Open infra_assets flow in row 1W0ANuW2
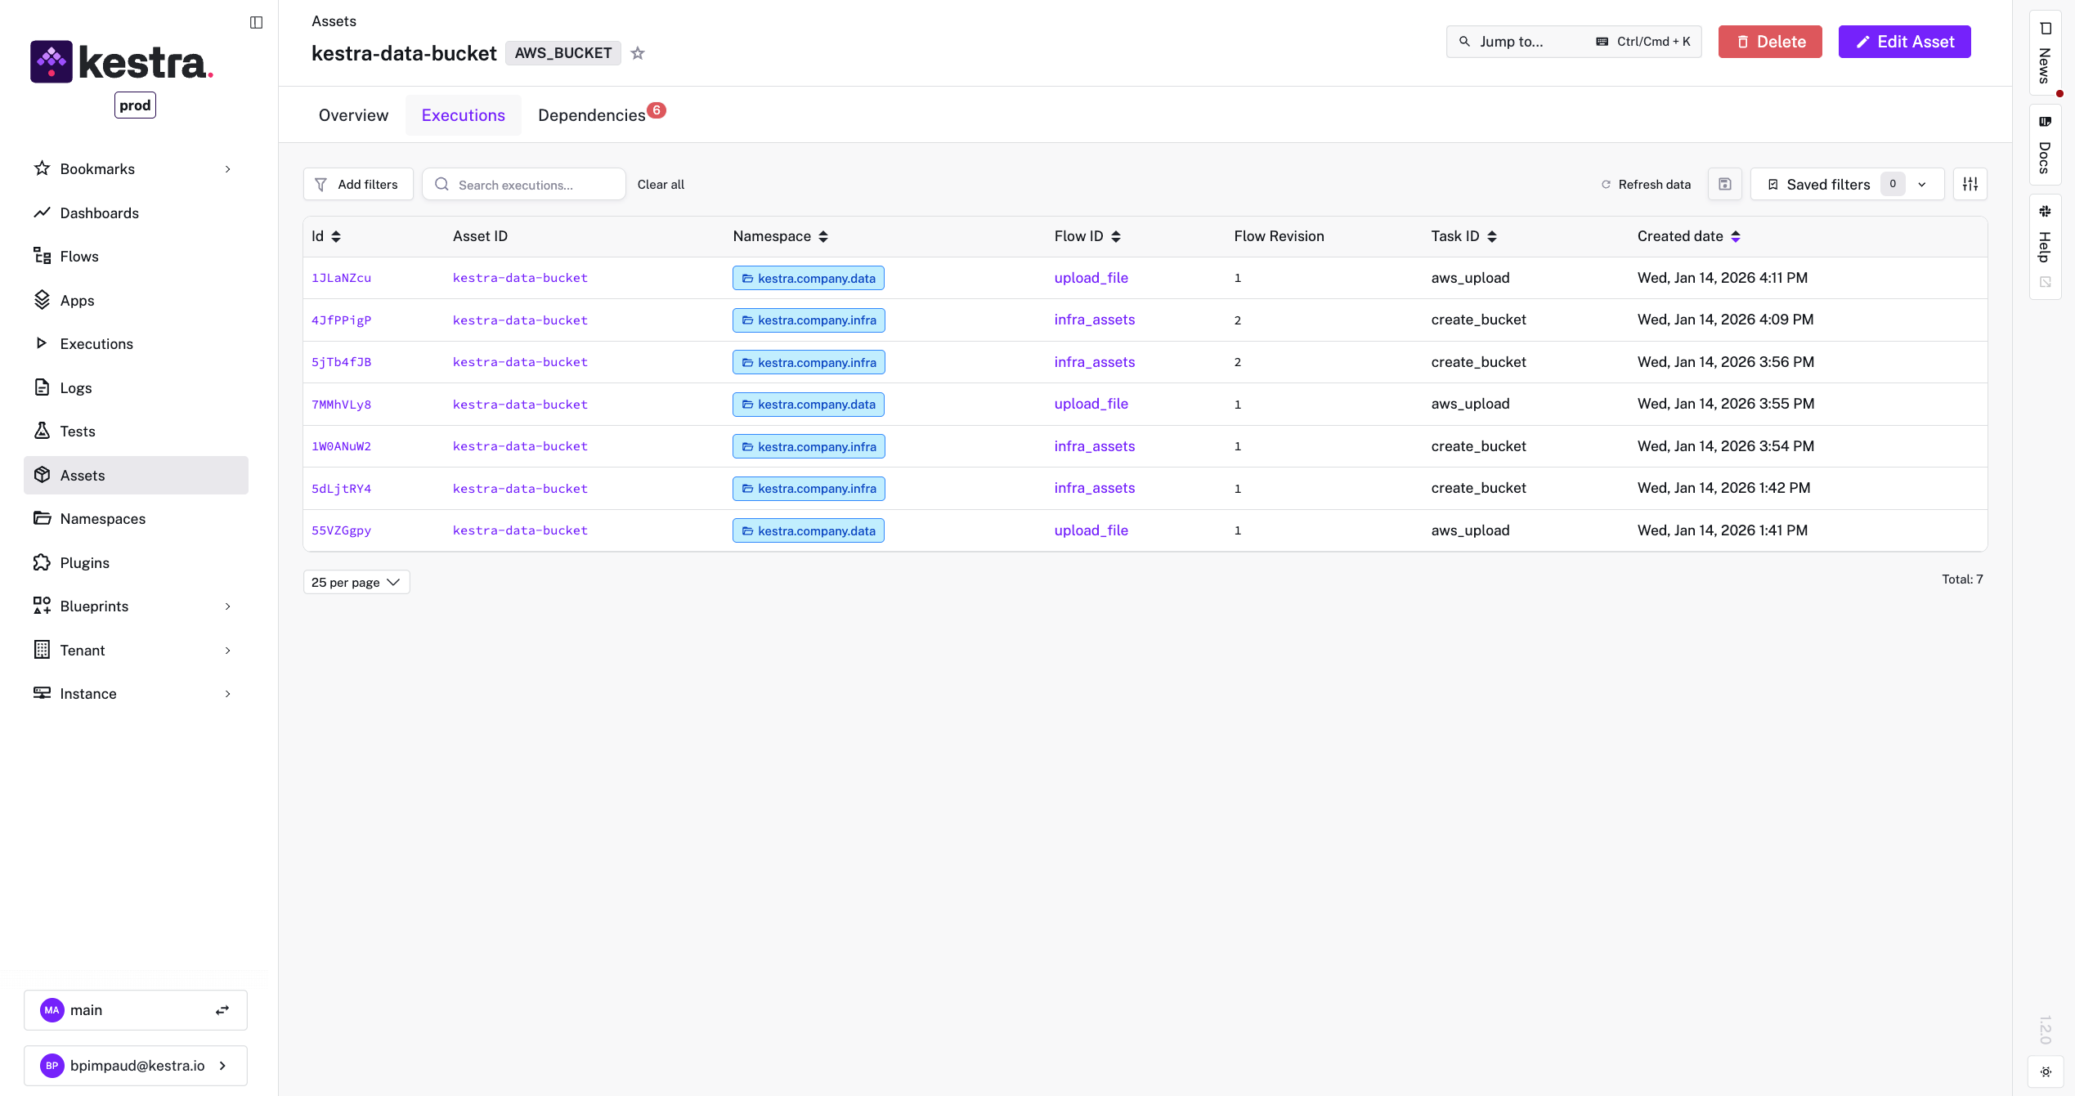 [1094, 446]
